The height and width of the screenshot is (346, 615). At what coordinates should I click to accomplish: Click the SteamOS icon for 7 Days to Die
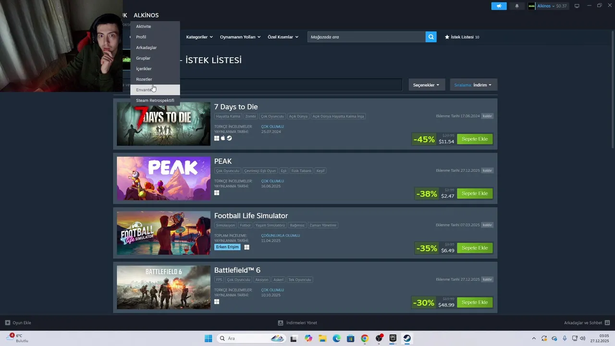point(229,138)
